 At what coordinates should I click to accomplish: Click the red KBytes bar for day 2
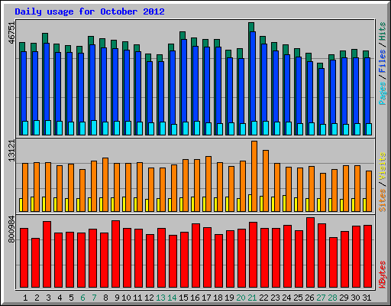coord(35,263)
